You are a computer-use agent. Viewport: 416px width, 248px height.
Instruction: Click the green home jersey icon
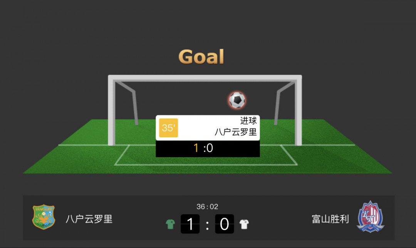click(x=170, y=224)
